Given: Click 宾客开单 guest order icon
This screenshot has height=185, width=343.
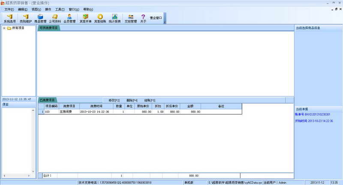Looking at the screenshot, I should pos(86,18).
